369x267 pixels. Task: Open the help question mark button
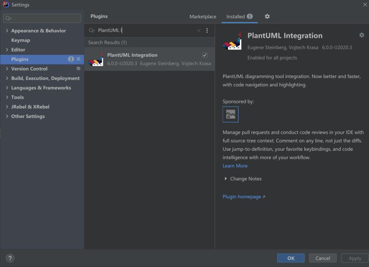(10, 258)
